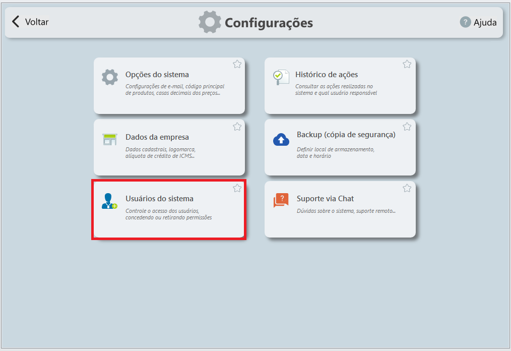Viewport: 511px width, 351px height.
Task: Star the Dados da empresa card
Action: tap(237, 127)
